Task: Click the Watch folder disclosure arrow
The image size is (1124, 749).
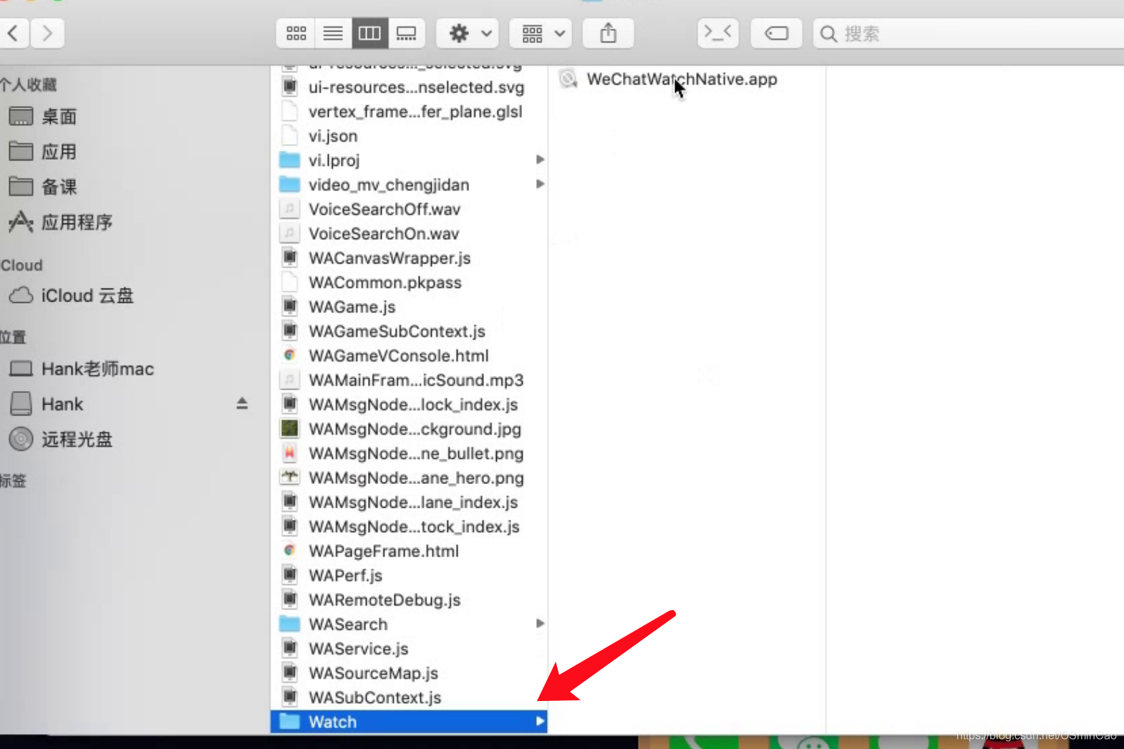Action: coord(540,722)
